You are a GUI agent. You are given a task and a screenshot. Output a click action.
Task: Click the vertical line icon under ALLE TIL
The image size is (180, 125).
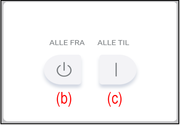point(116,70)
